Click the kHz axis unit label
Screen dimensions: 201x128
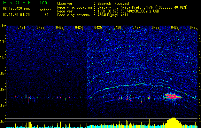click(x=3, y=26)
